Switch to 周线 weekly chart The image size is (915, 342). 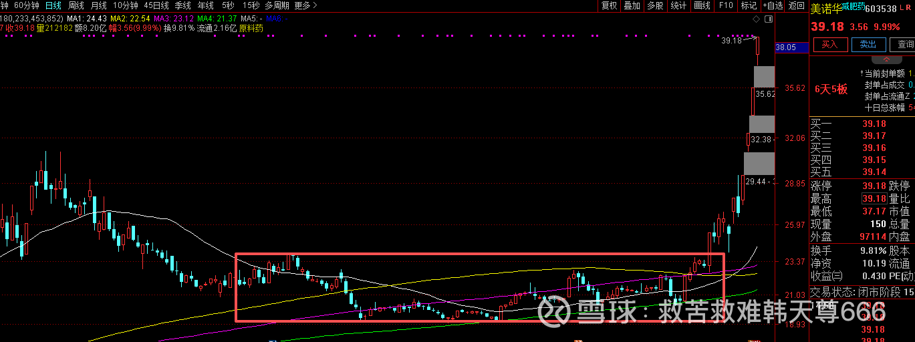pyautogui.click(x=76, y=5)
